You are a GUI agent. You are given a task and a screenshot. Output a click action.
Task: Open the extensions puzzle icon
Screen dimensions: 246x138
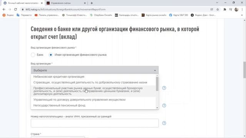[224, 9]
